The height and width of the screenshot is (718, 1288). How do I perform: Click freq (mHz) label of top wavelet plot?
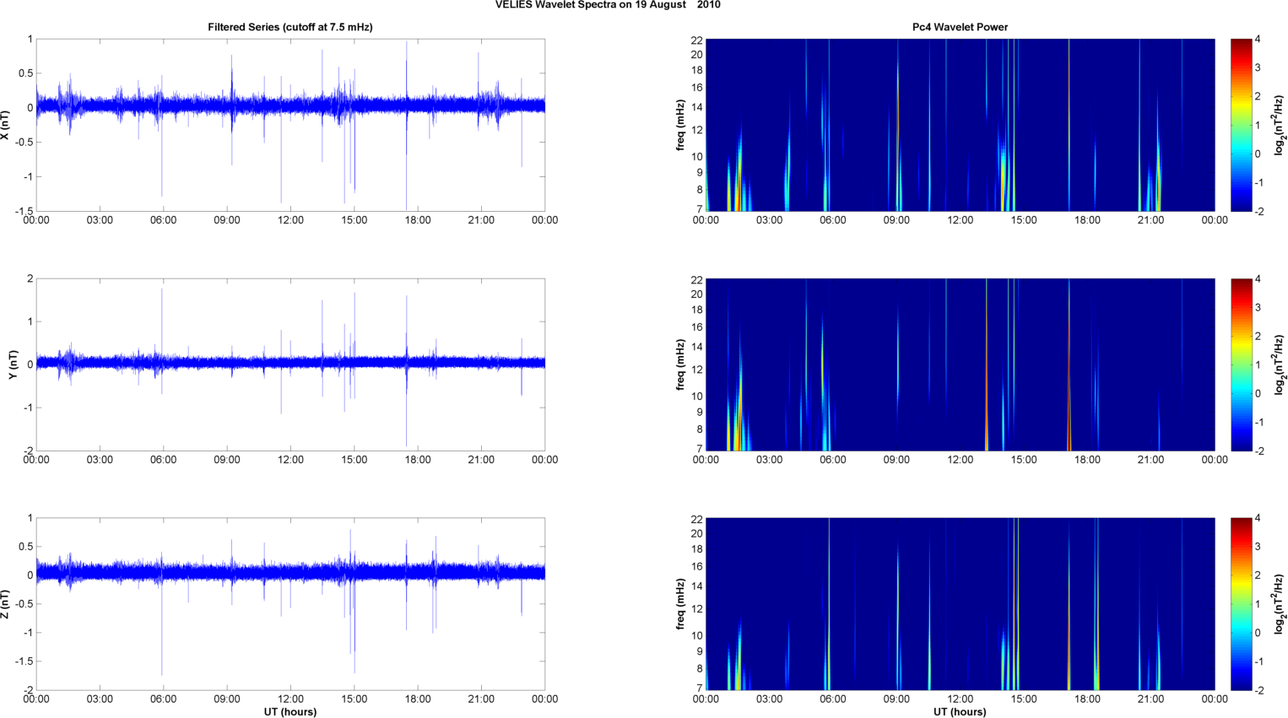680,125
